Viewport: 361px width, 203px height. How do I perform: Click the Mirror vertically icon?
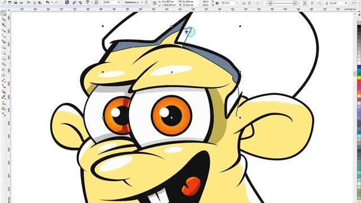point(249,3)
